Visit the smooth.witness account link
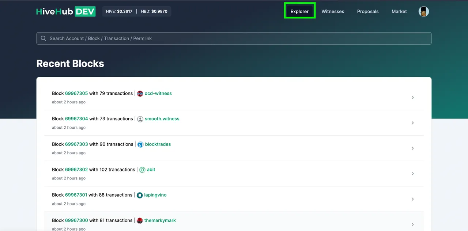This screenshot has width=468, height=231. tap(162, 119)
